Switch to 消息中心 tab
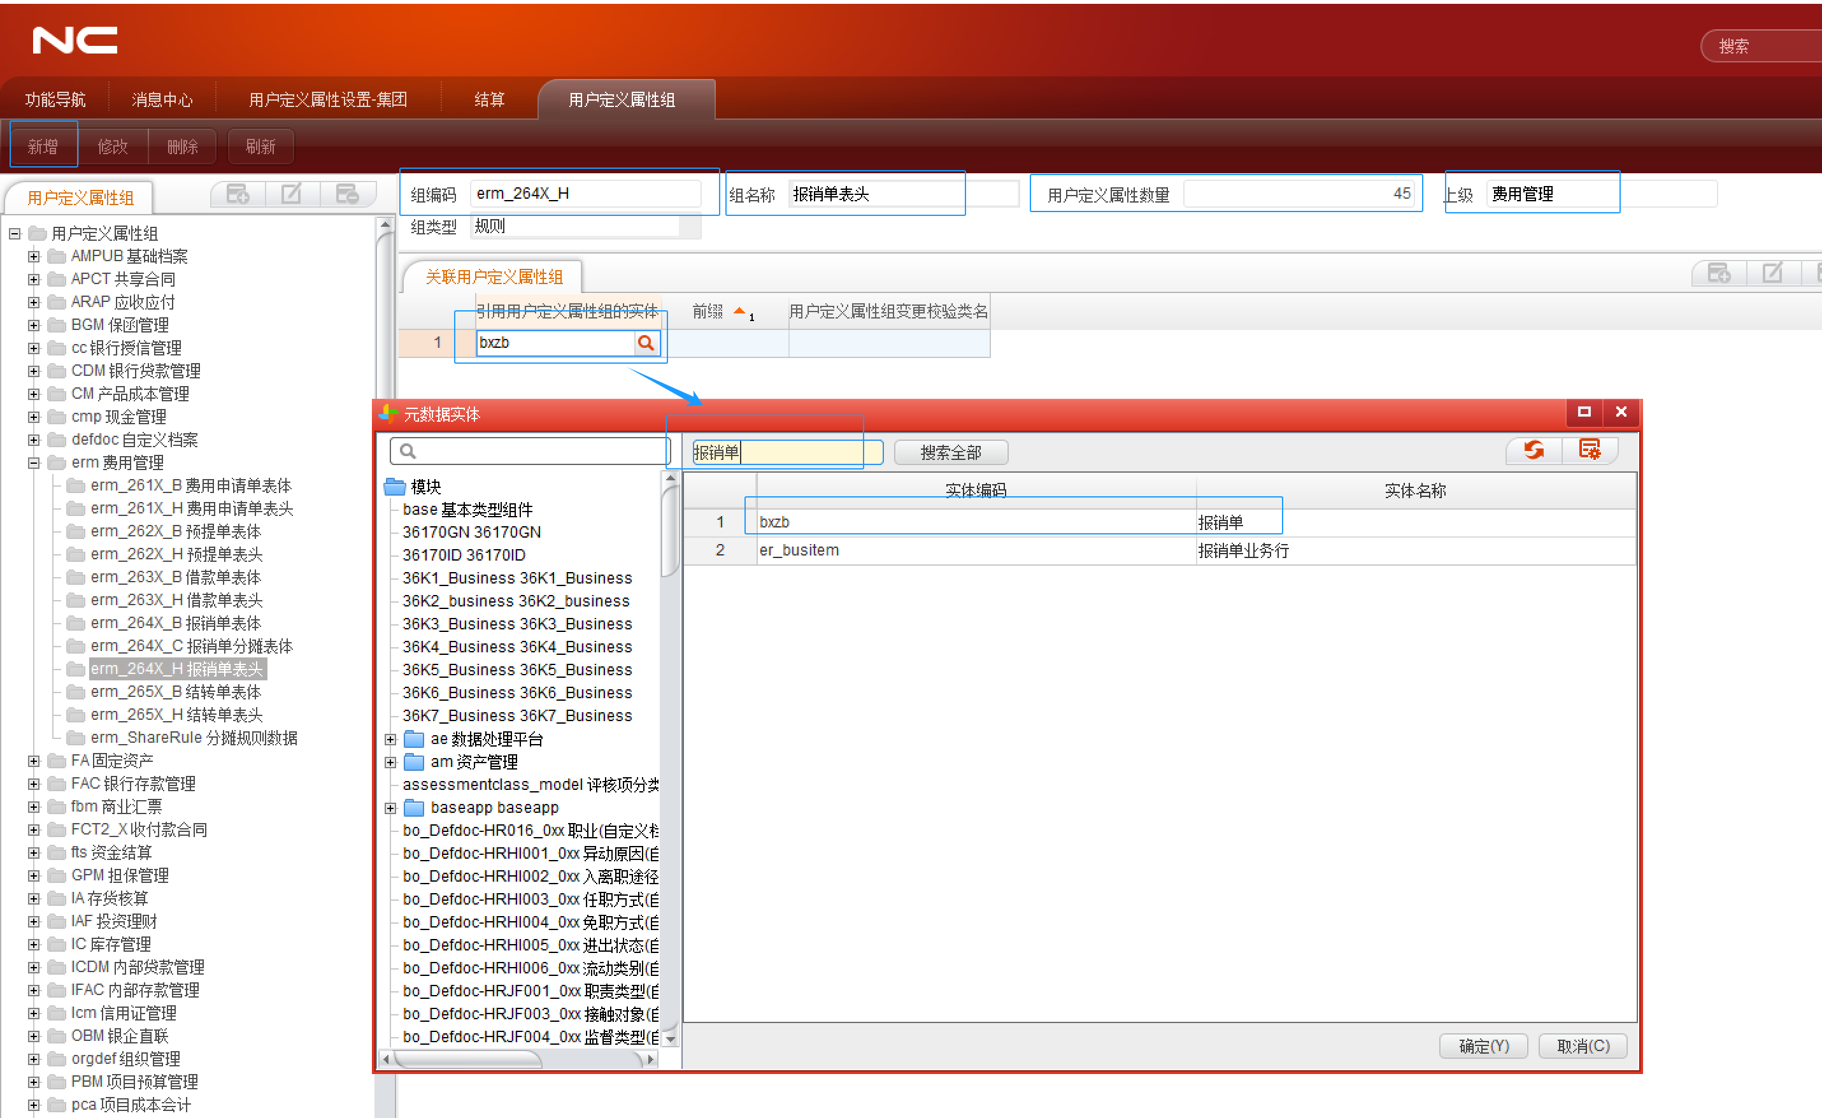 click(x=162, y=99)
